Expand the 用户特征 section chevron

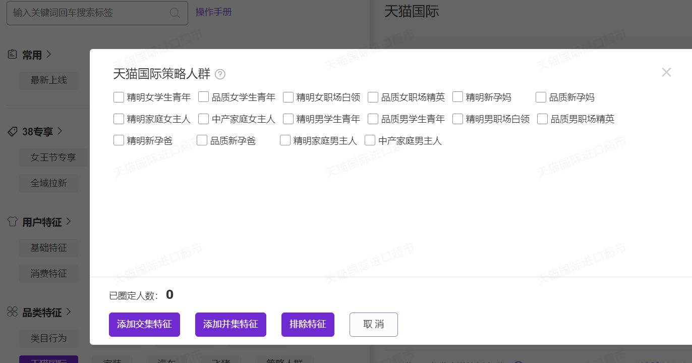coord(69,221)
